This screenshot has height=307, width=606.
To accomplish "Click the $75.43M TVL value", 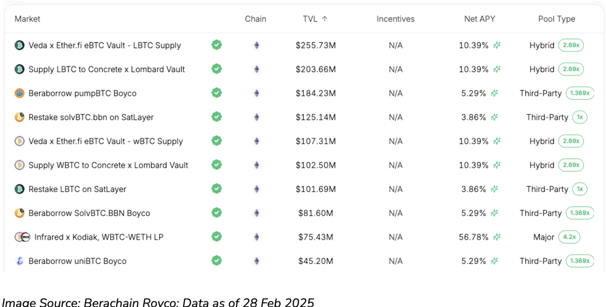I will click(x=315, y=237).
